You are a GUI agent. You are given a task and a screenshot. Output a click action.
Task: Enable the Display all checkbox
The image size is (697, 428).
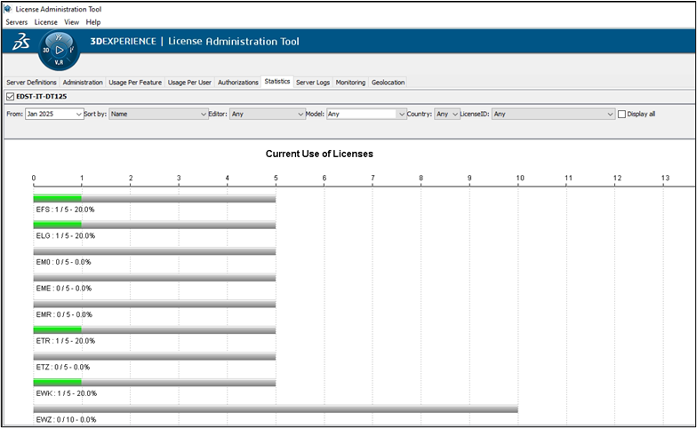point(622,114)
